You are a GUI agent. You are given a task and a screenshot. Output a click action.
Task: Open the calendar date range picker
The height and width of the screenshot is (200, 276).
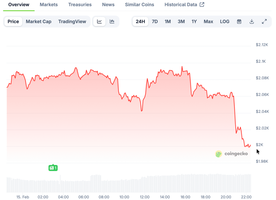point(239,22)
